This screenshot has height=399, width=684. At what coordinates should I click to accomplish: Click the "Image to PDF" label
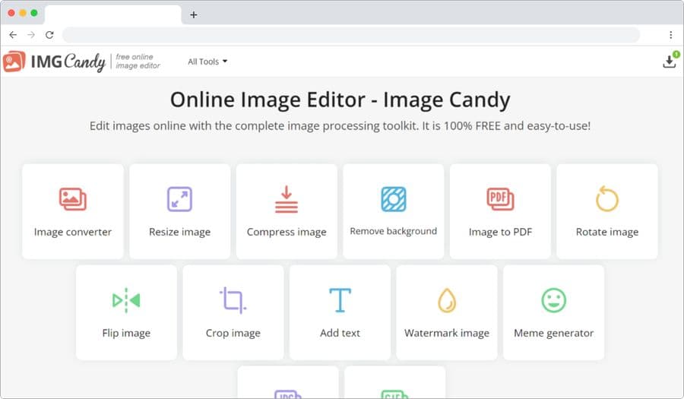(x=500, y=232)
